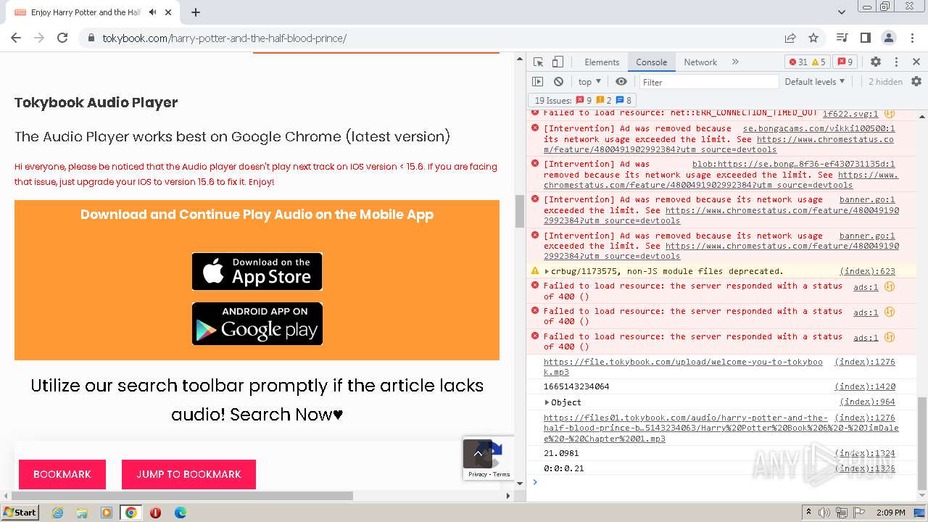
Task: Open Chrome media controls icon
Action: click(842, 38)
